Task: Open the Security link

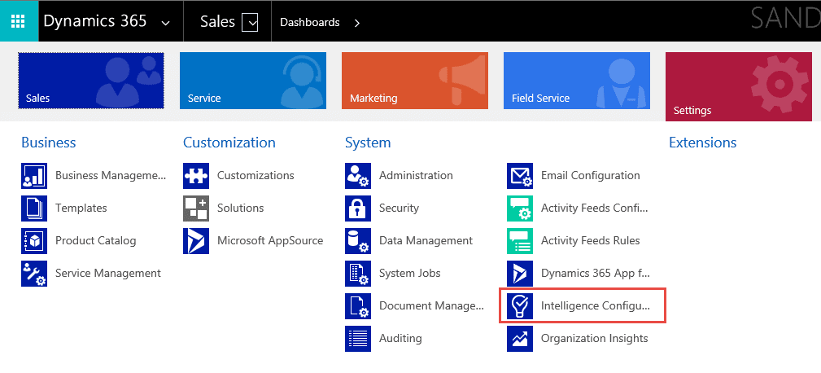Action: pos(399,208)
